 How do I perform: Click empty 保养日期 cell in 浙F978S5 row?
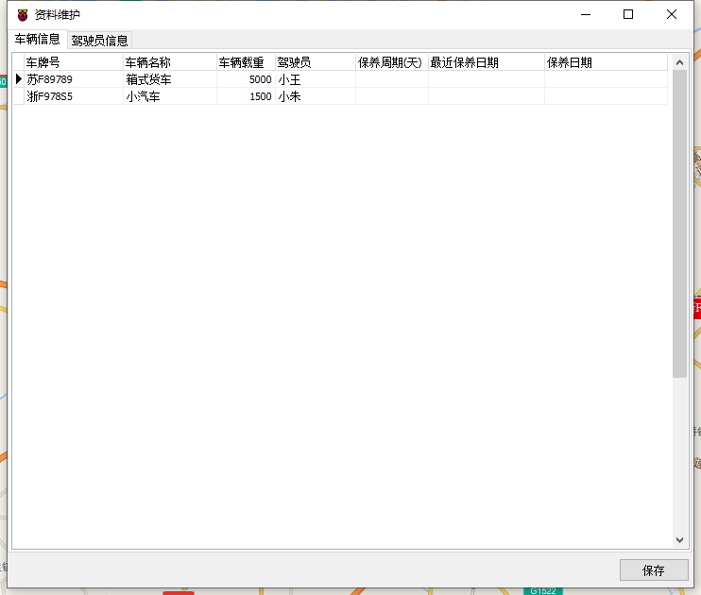pos(606,96)
